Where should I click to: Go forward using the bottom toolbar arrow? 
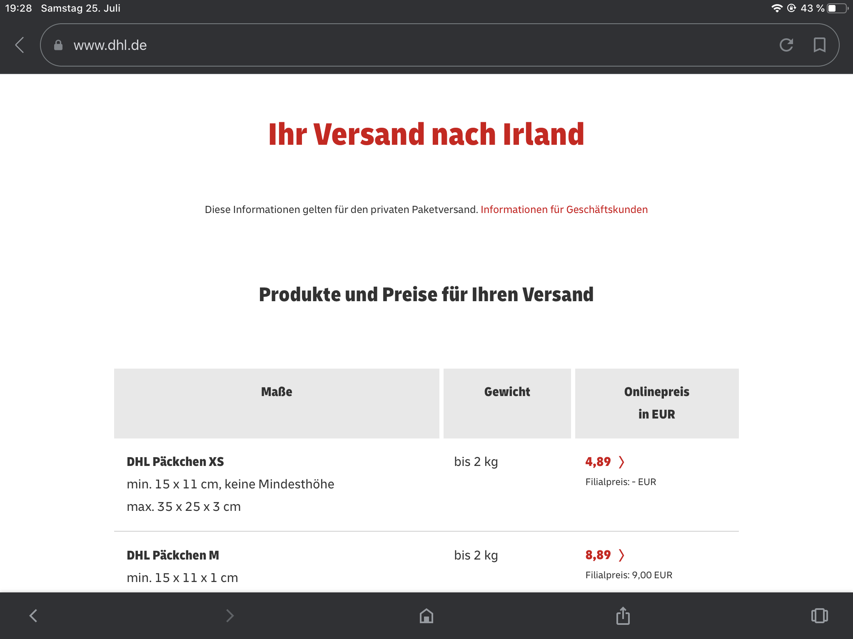click(x=230, y=616)
